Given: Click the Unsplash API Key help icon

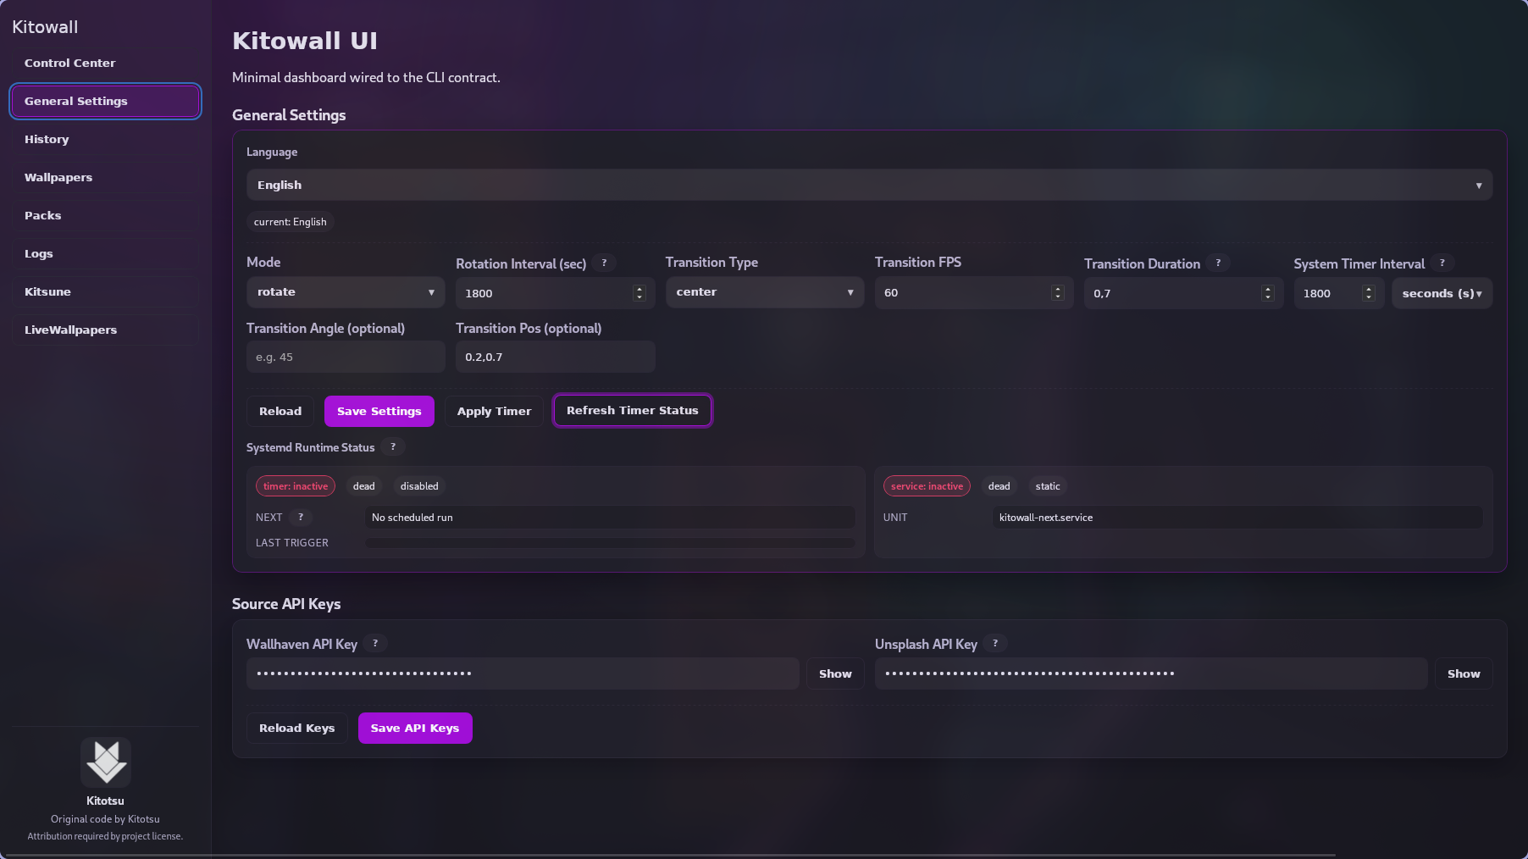Looking at the screenshot, I should tap(995, 644).
